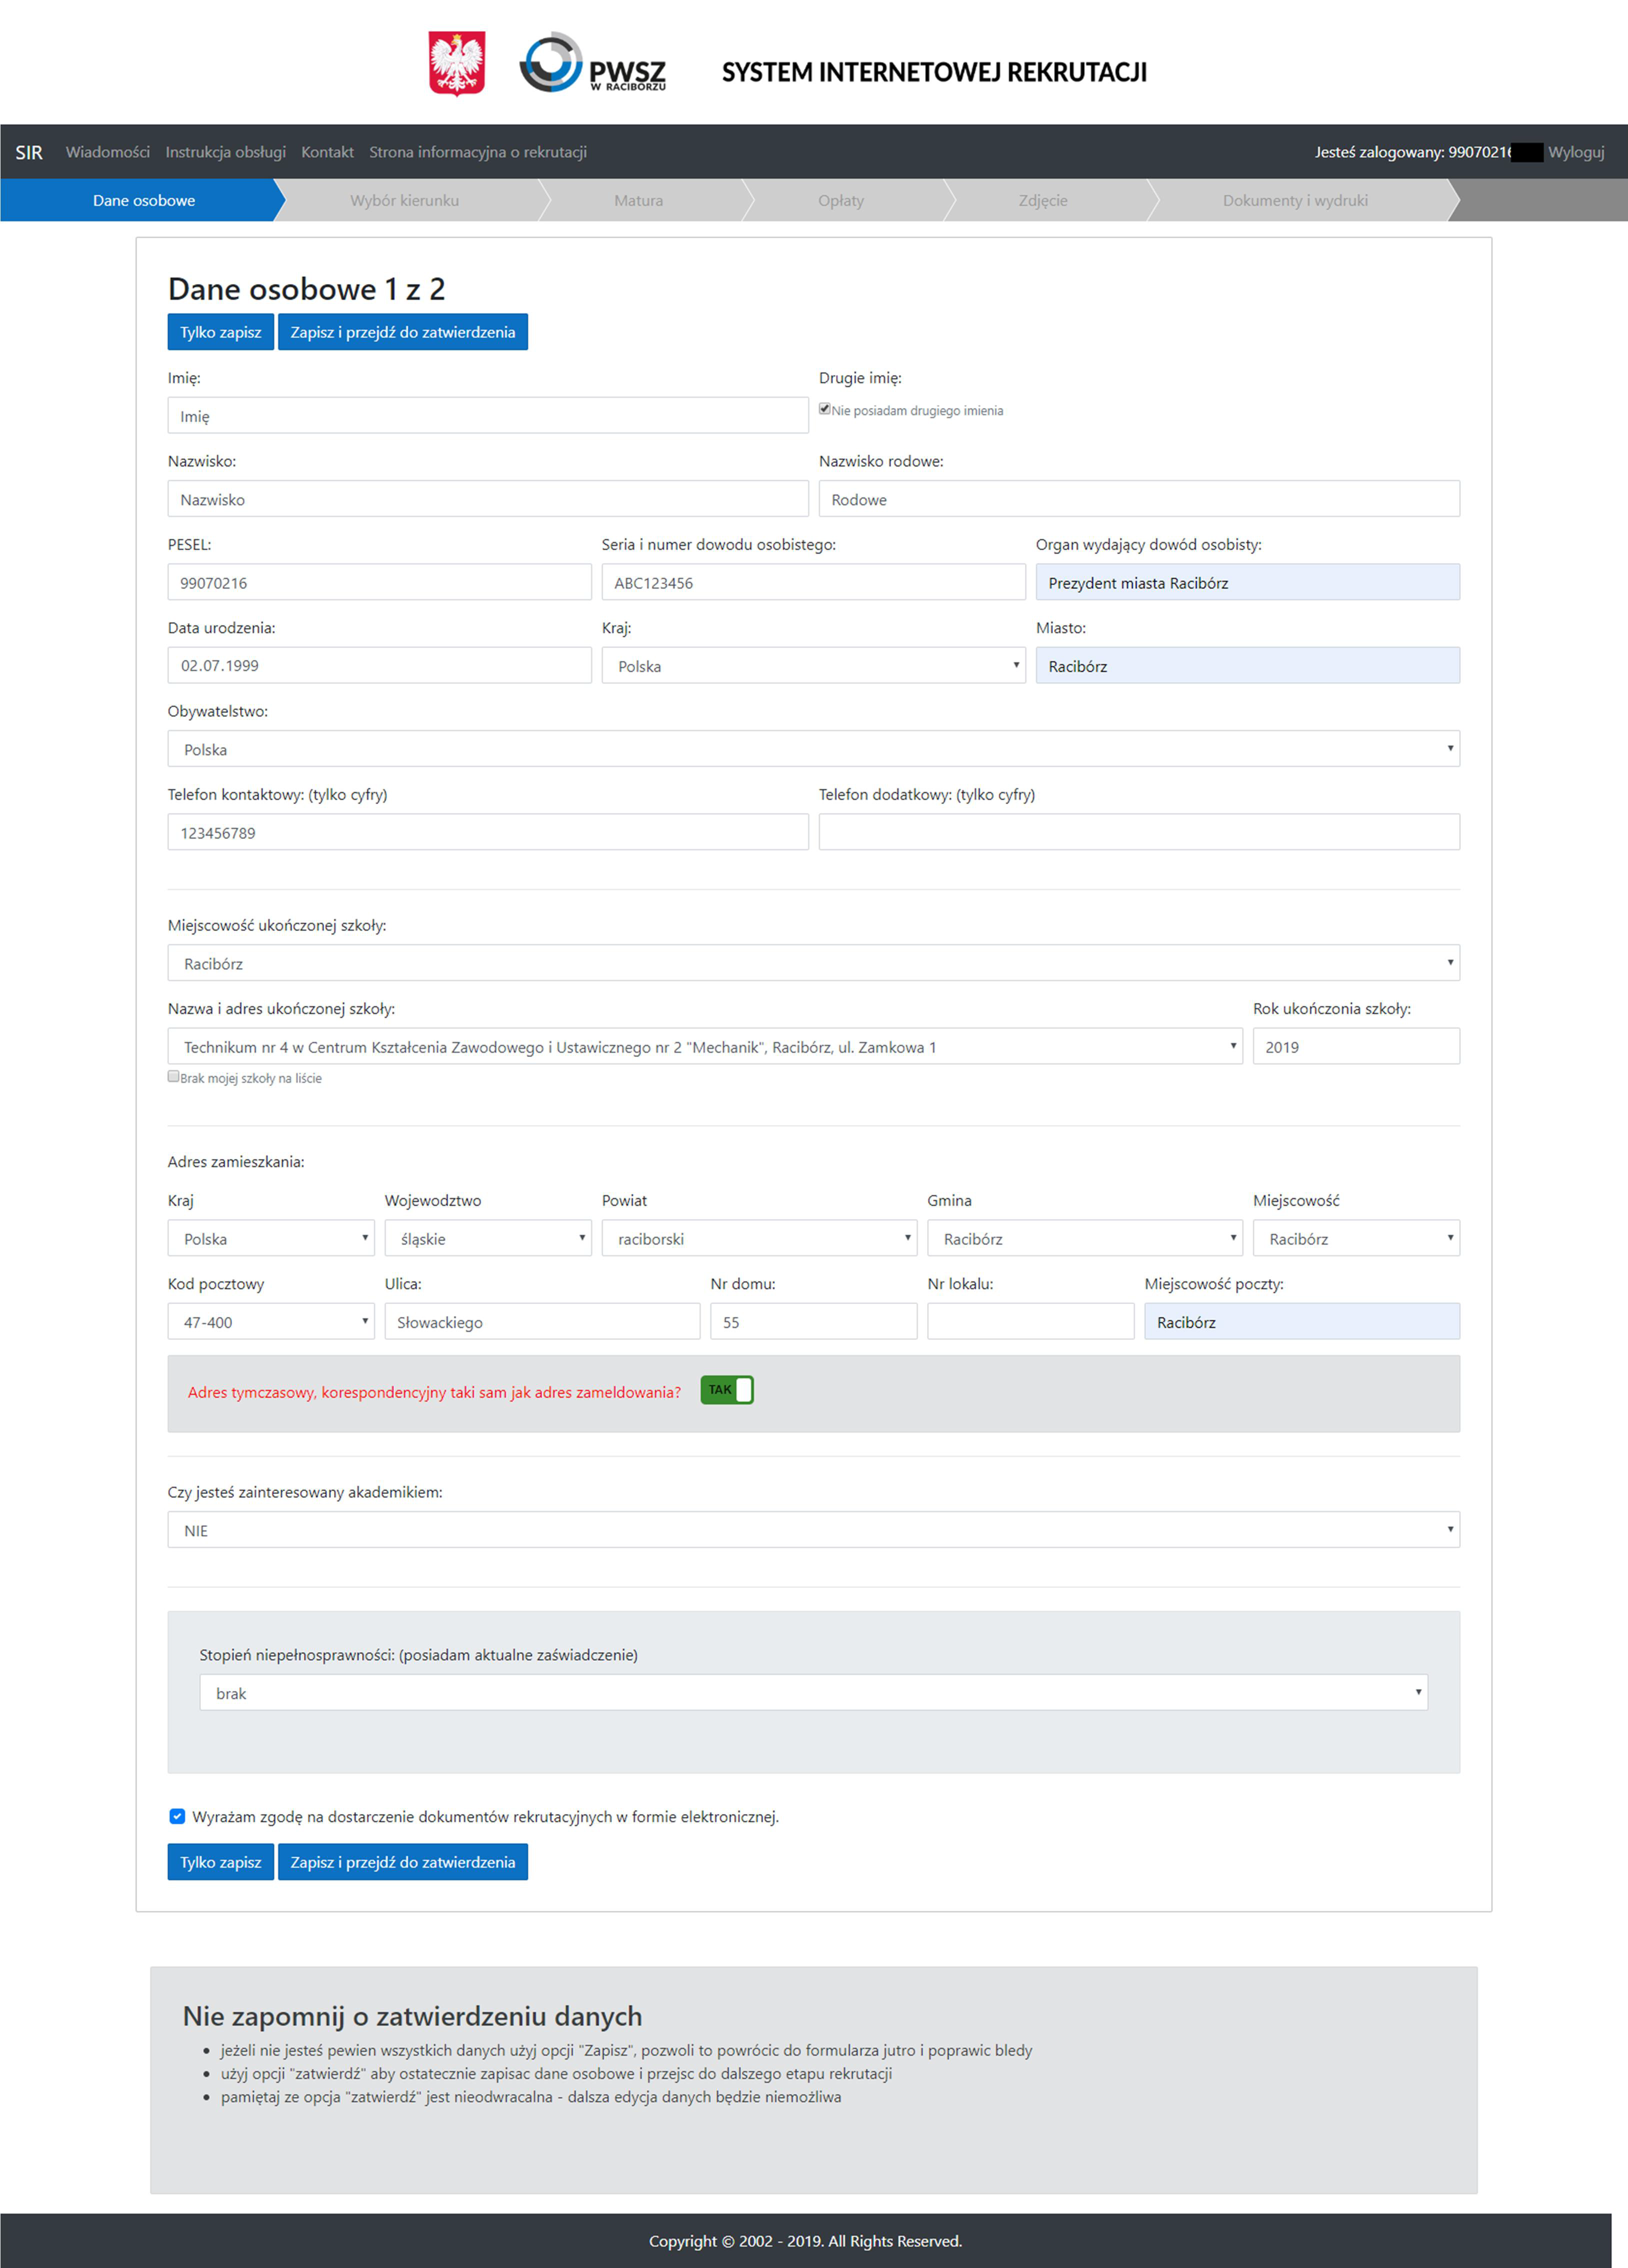Screen dimensions: 1628x2268
Task: Select the 'Dane osobowe' step tab
Action: [143, 200]
